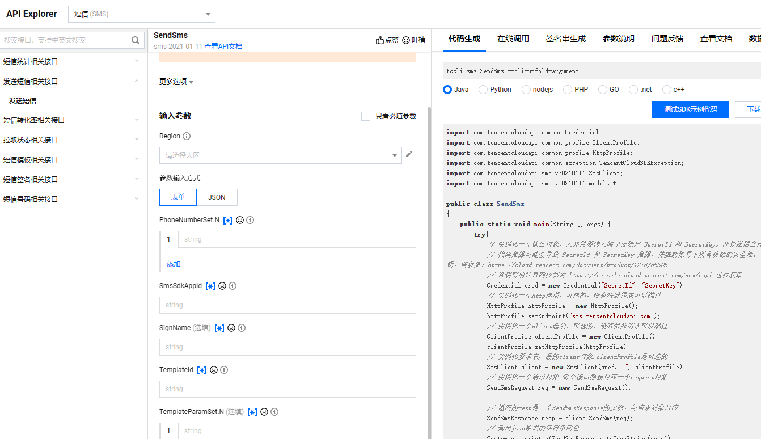Open the 在线调用 tab

tap(513, 39)
